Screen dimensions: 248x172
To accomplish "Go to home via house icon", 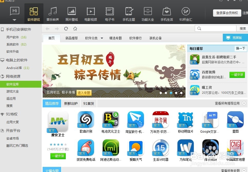I will pos(75,29).
